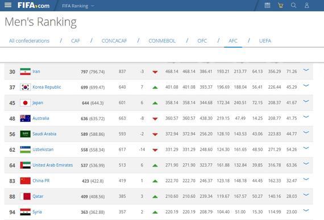Click the FIFA.com logo
The image size is (324, 220).
[x=34, y=5]
